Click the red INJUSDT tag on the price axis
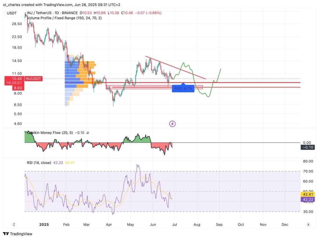This screenshot has width=319, height=239. (33, 79)
